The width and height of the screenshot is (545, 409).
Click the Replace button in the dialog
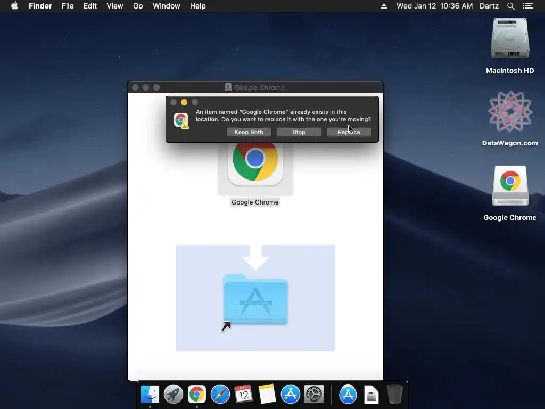coord(349,132)
